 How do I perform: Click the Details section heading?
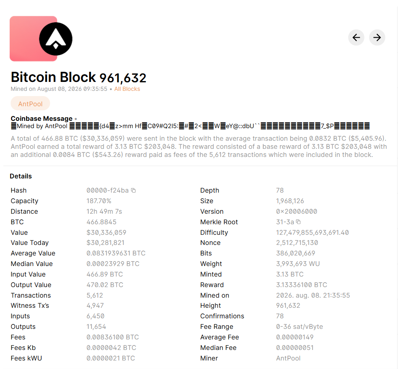[21, 176]
